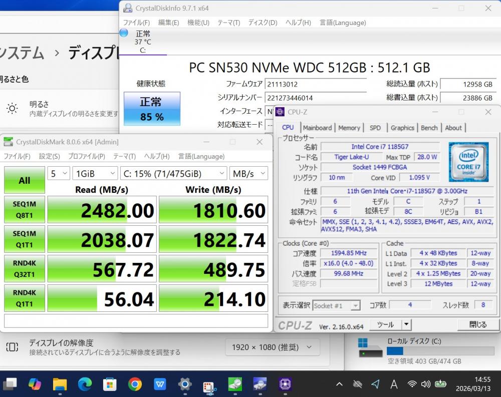
Task: Show hidden tray icons with the chevron
Action: pyautogui.click(x=339, y=384)
